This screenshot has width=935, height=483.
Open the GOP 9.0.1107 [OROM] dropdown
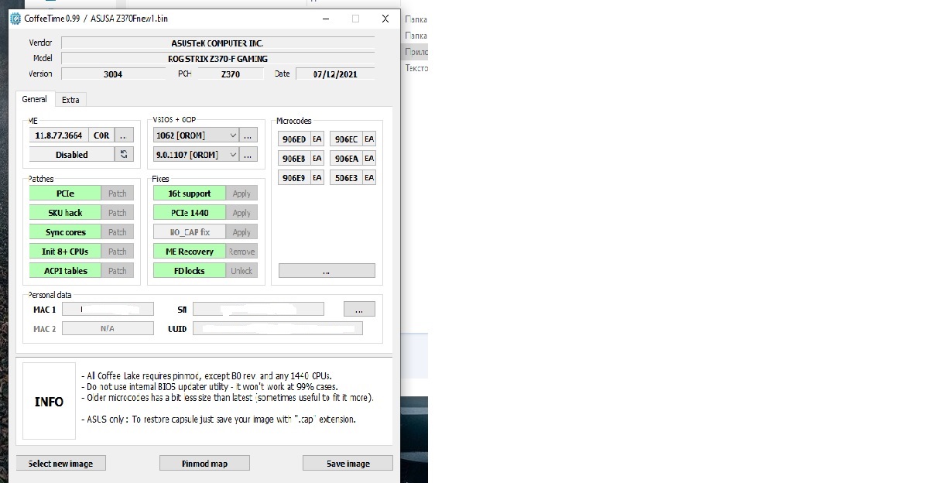[196, 154]
